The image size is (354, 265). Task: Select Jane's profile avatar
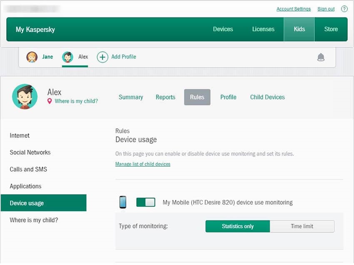pyautogui.click(x=30, y=57)
